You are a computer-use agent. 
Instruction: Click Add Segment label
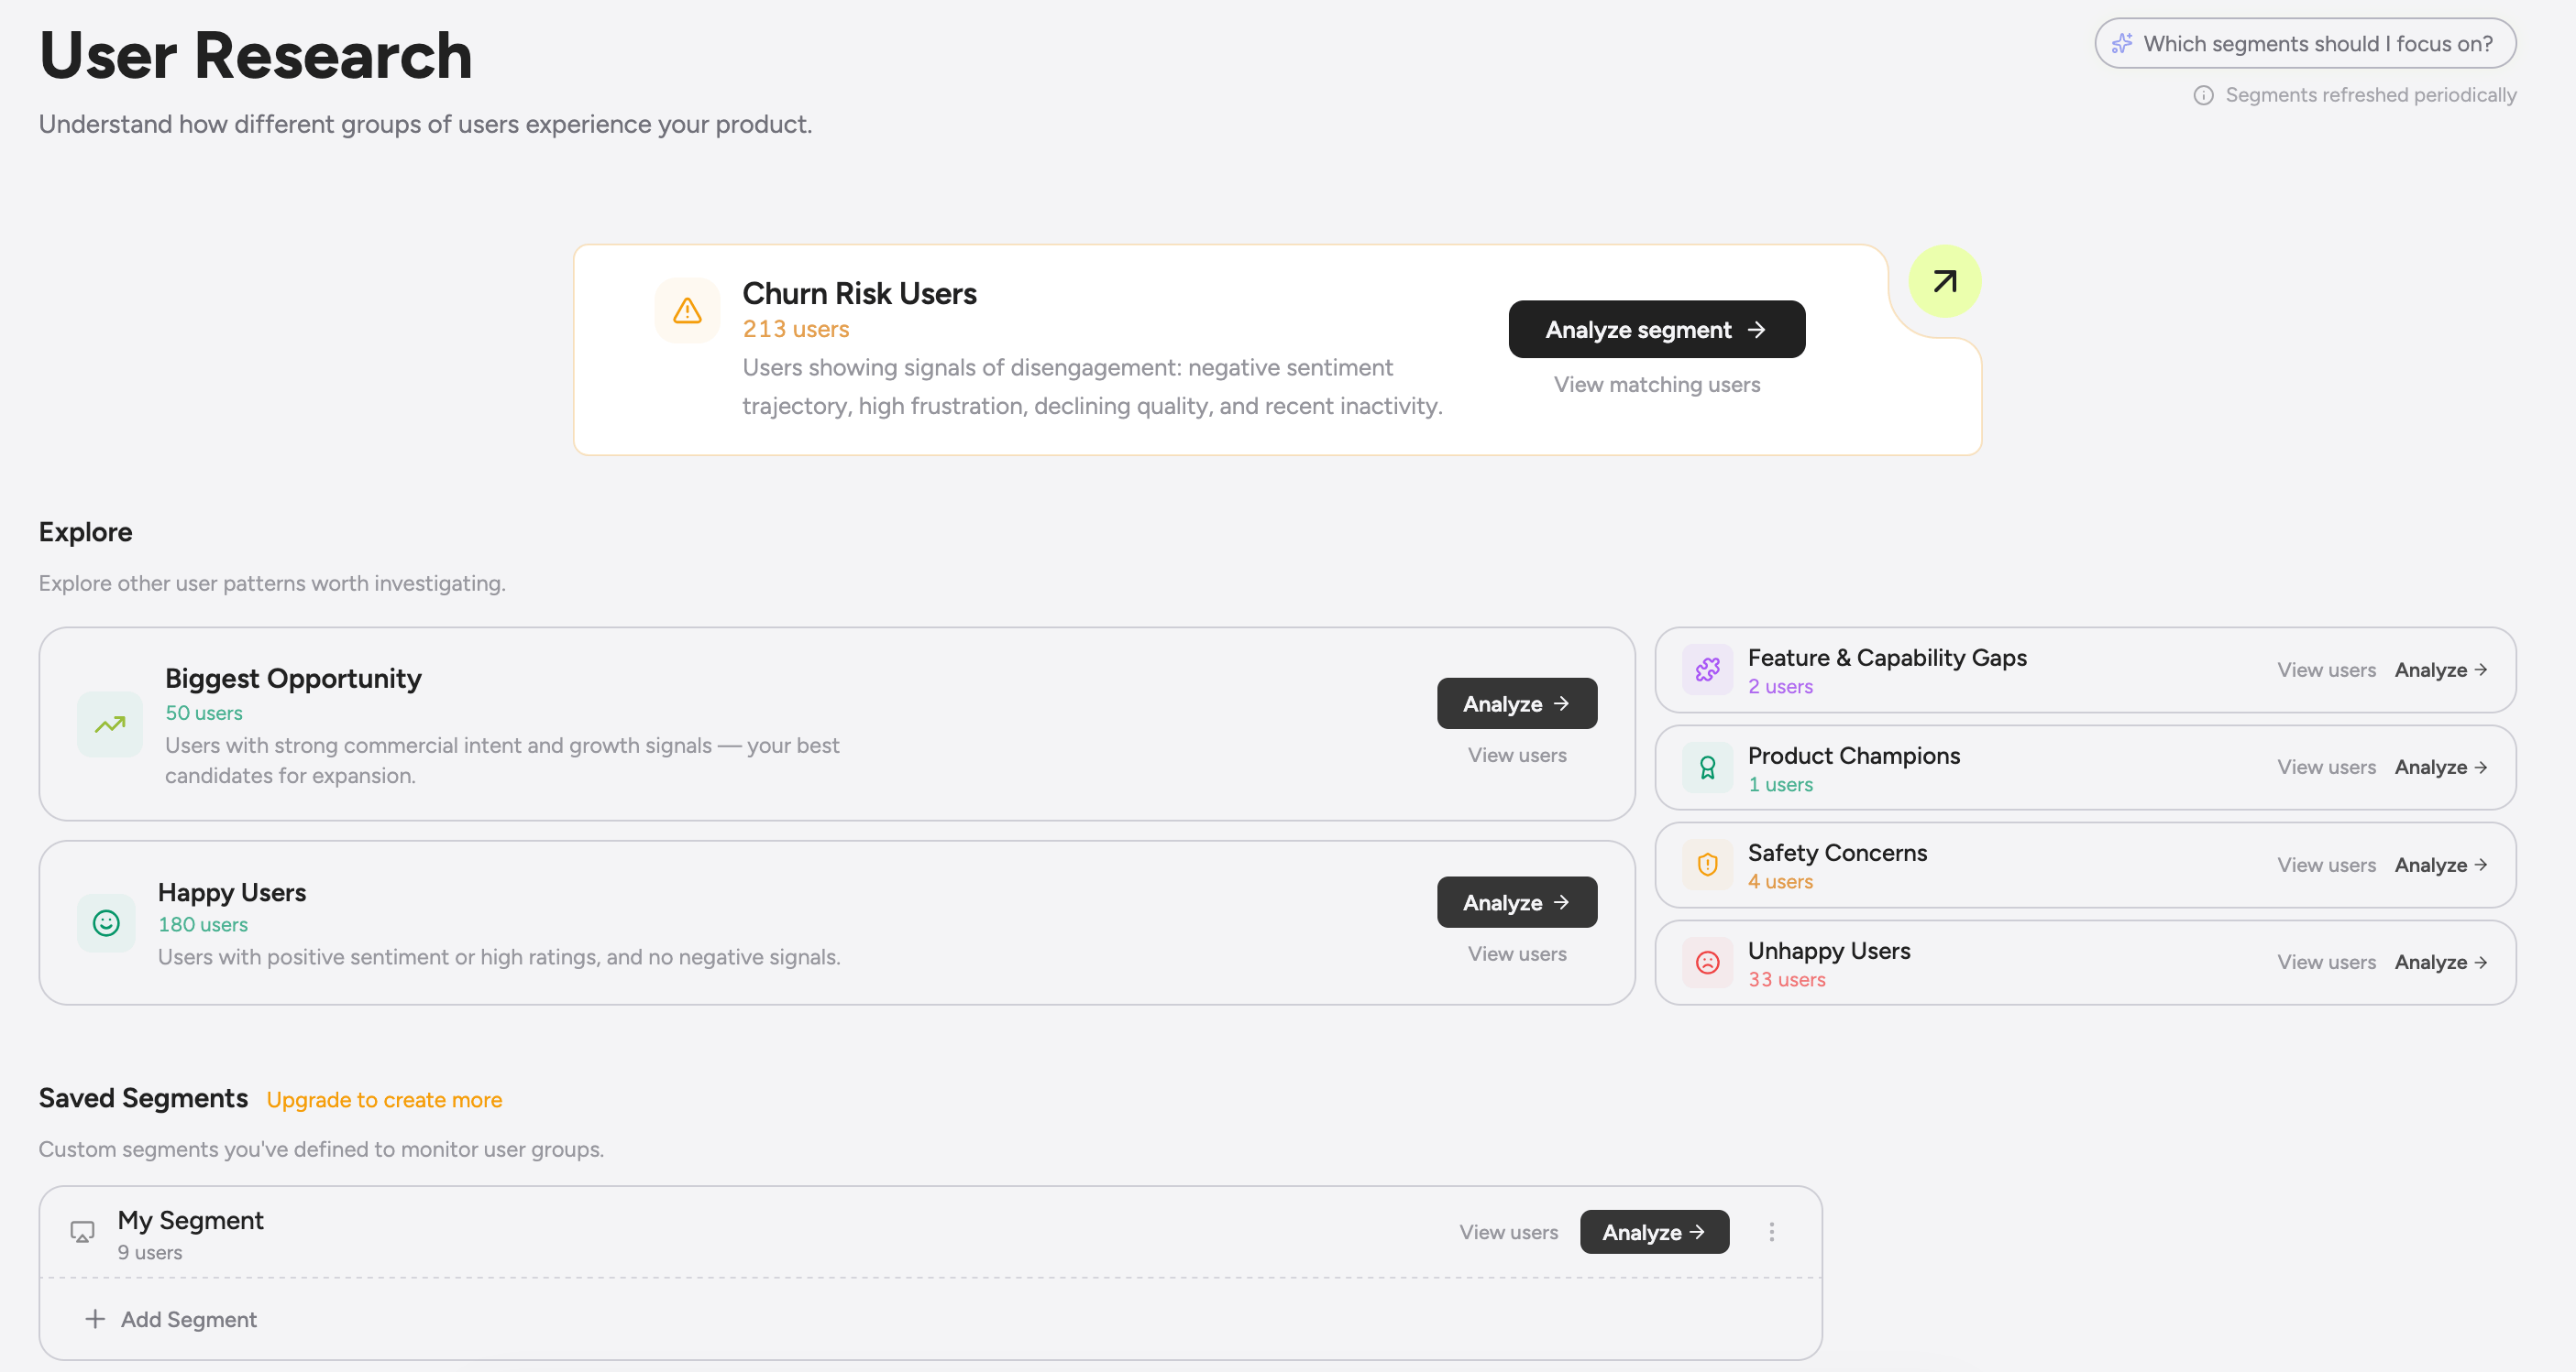click(x=189, y=1319)
